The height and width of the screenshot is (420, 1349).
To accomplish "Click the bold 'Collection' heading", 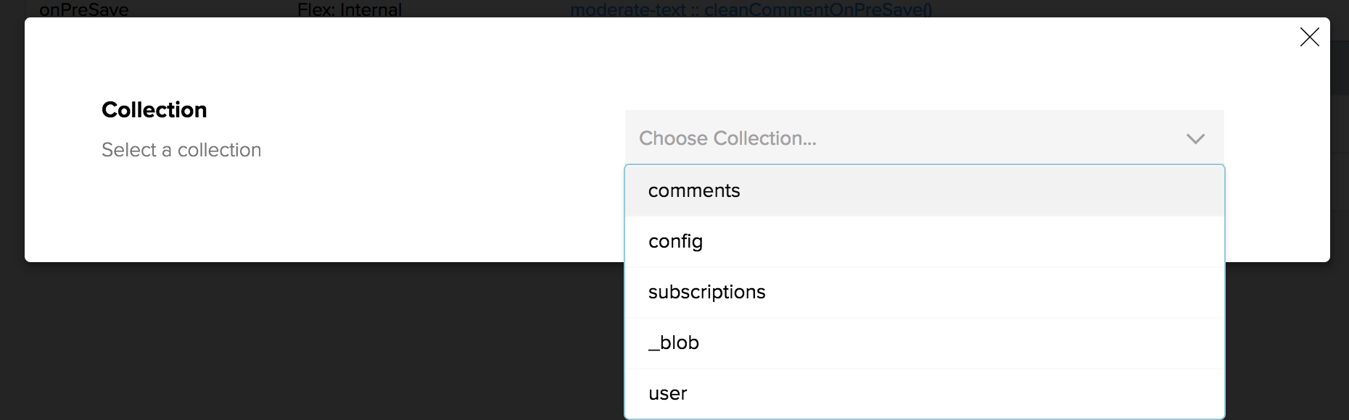I will click(154, 110).
